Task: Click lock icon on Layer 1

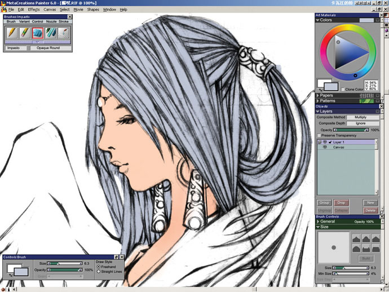Action: tap(330, 142)
